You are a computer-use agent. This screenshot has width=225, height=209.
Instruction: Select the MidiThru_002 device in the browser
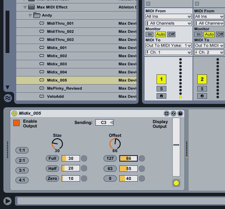click(x=76, y=31)
